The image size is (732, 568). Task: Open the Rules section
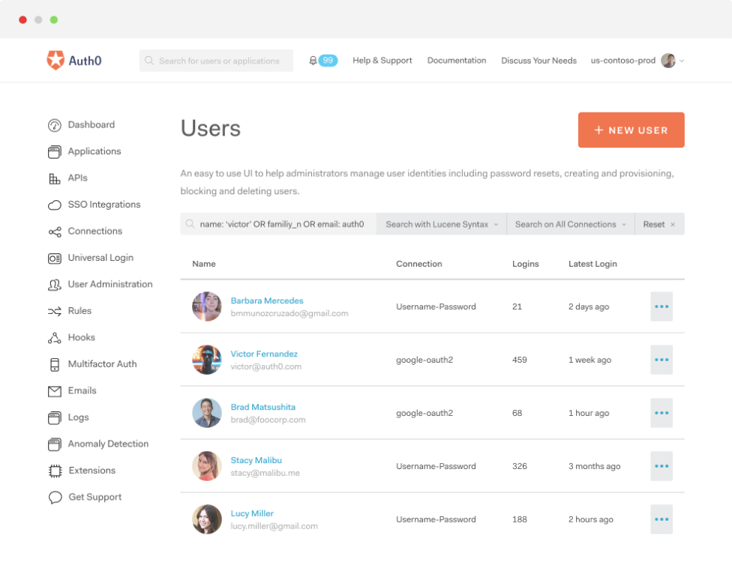point(81,311)
